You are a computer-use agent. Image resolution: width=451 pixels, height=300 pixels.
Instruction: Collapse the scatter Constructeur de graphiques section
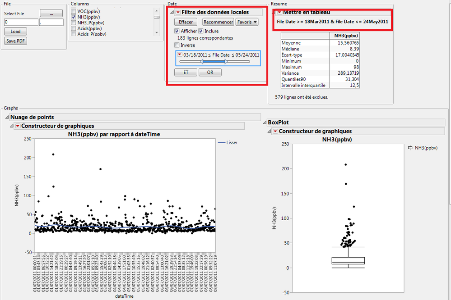[12, 126]
